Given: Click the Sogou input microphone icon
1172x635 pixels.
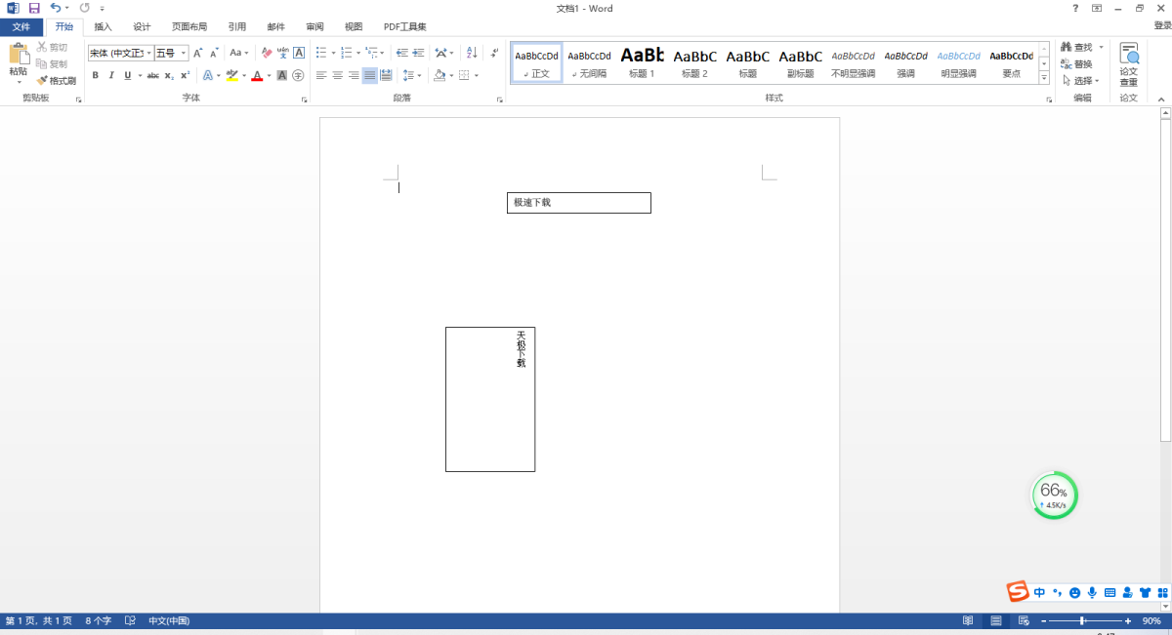Looking at the screenshot, I should coord(1092,592).
